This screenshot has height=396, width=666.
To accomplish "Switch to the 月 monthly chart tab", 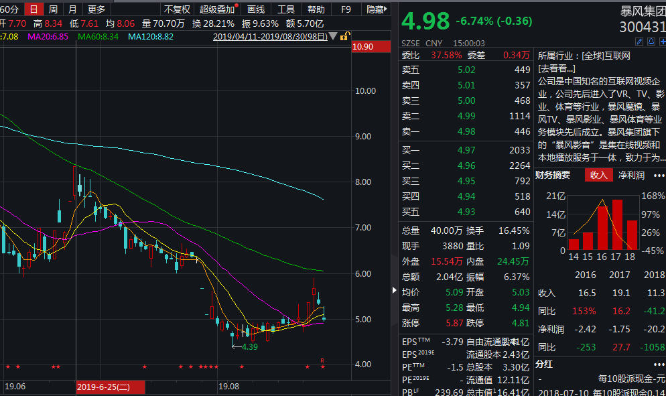I will (72, 9).
